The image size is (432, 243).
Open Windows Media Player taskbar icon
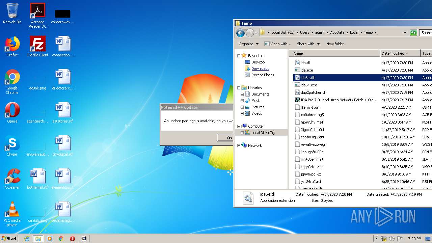(50, 239)
